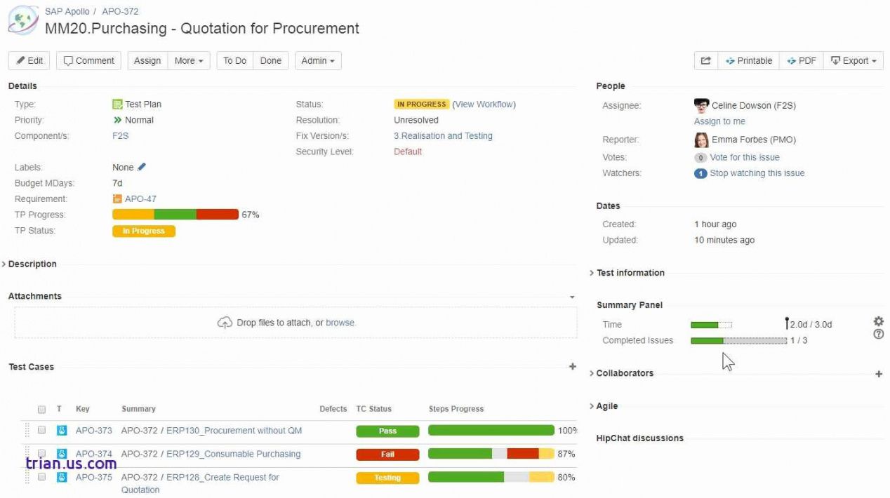Open the Admin dropdown
Image resolution: width=890 pixels, height=498 pixels.
(x=318, y=61)
